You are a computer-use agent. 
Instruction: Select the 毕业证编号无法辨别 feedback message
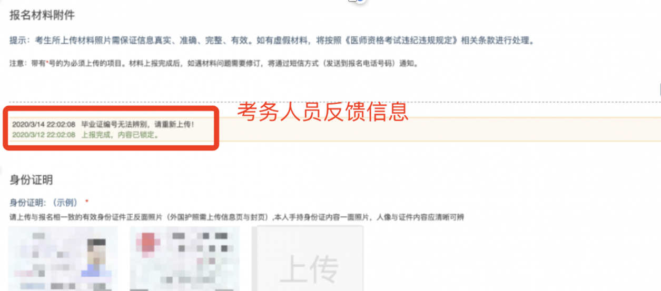point(138,125)
